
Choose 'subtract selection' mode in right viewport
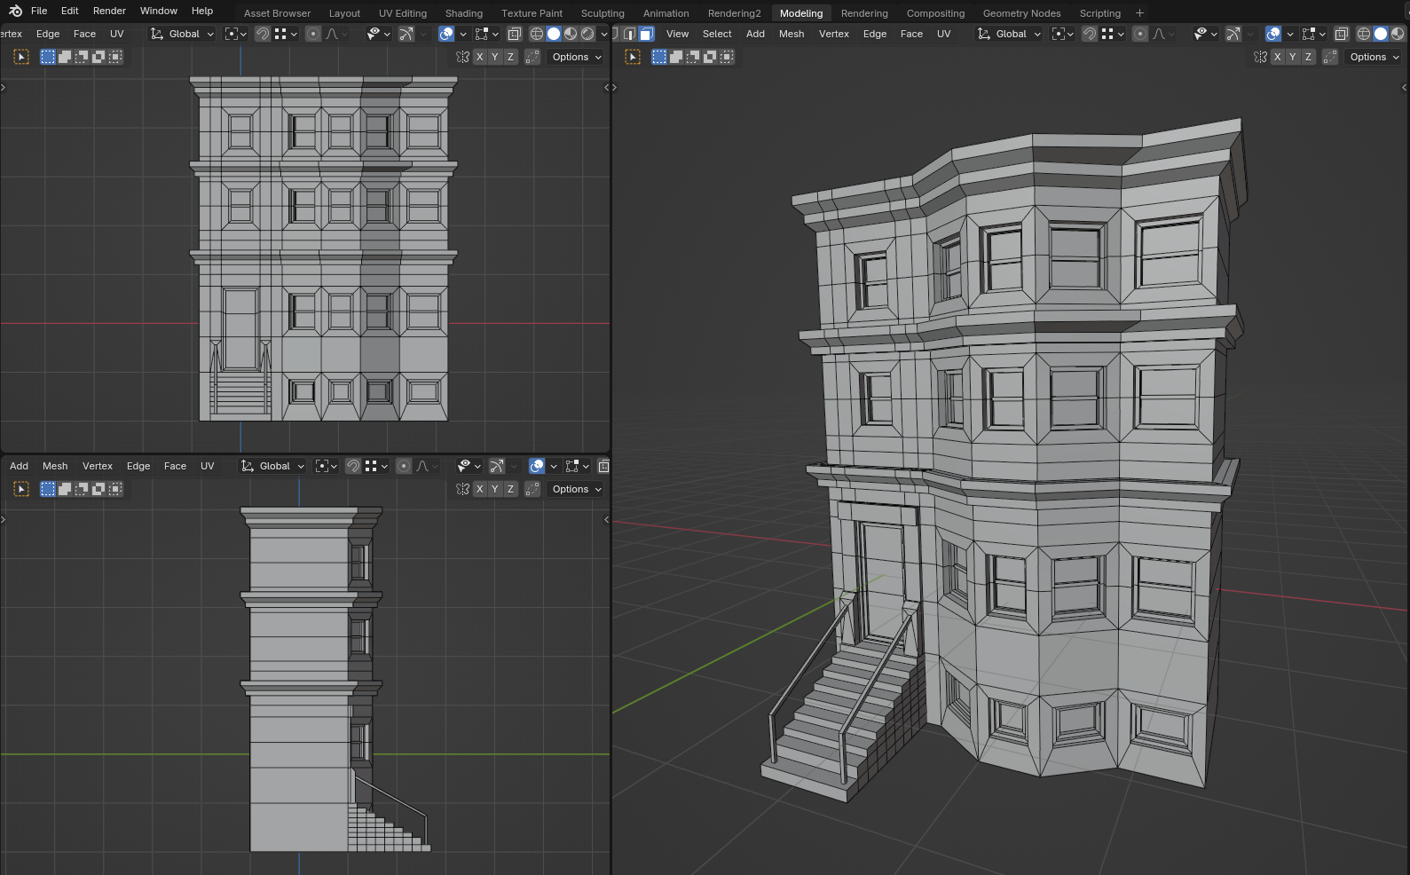(692, 57)
